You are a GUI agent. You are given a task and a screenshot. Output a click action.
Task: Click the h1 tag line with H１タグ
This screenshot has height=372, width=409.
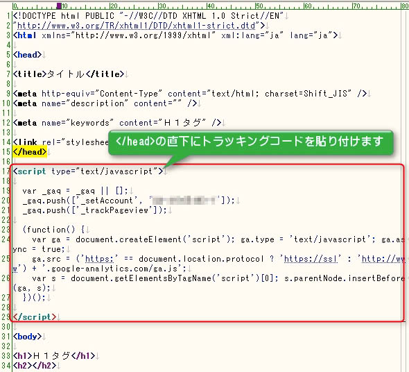click(54, 356)
